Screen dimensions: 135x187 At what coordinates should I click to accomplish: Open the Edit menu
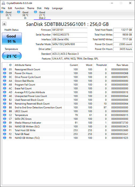(x=10, y=8)
